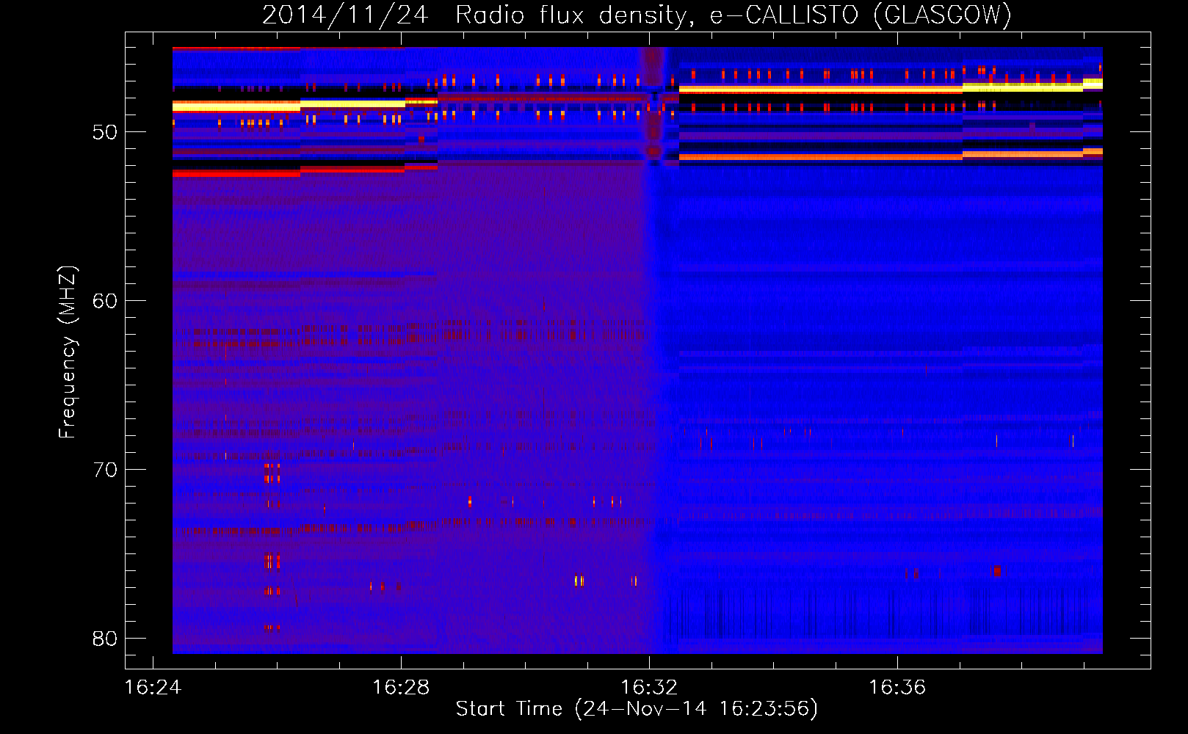Click the 80 frequency tick label
The height and width of the screenshot is (734, 1188).
click(x=105, y=639)
